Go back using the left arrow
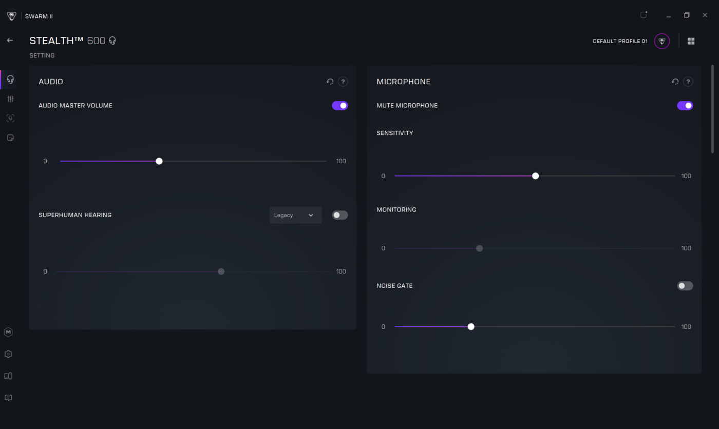Screen dimensions: 719x429 tap(10, 40)
